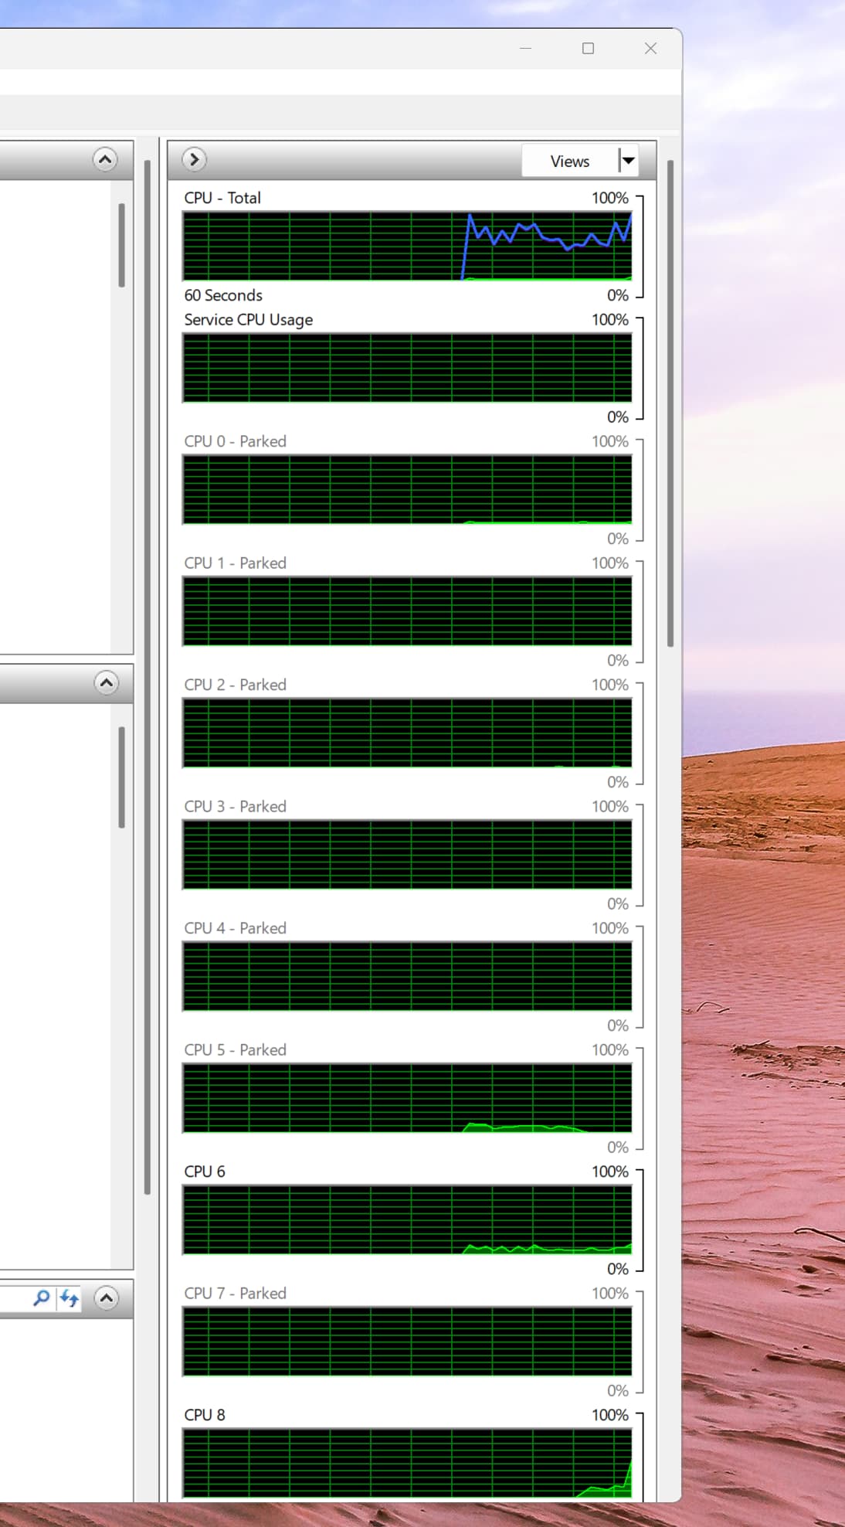Collapse the bottom panel beside the search box
Viewport: 845px width, 1527px height.
coord(106,1298)
